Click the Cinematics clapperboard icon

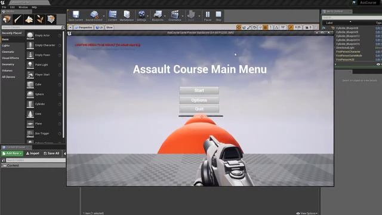pyautogui.click(x=175, y=14)
